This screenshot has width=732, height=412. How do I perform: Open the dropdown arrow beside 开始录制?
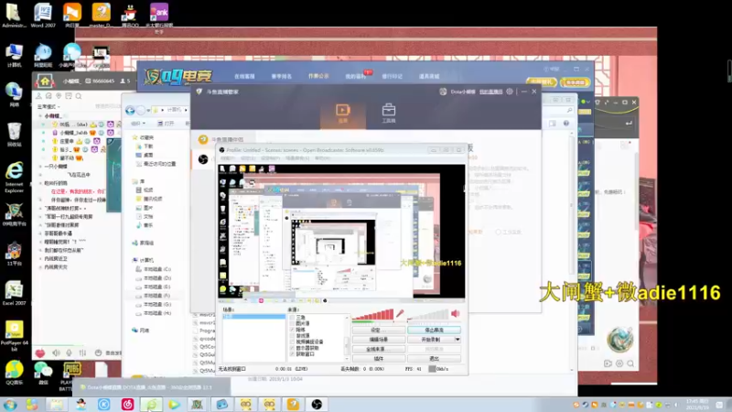pyautogui.click(x=457, y=340)
